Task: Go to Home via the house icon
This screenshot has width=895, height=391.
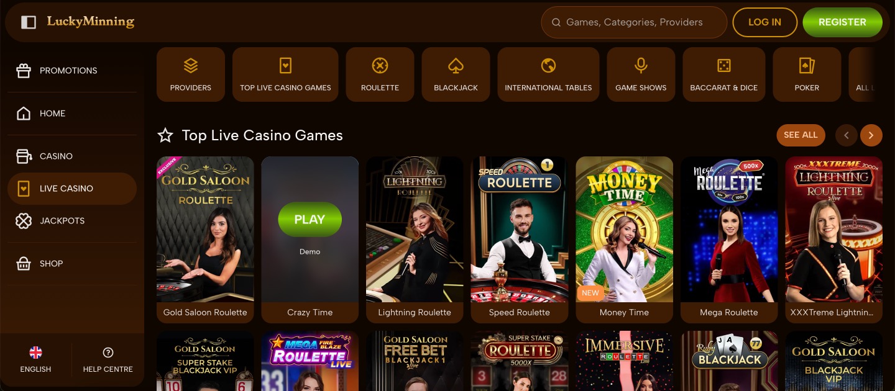Action: [24, 114]
